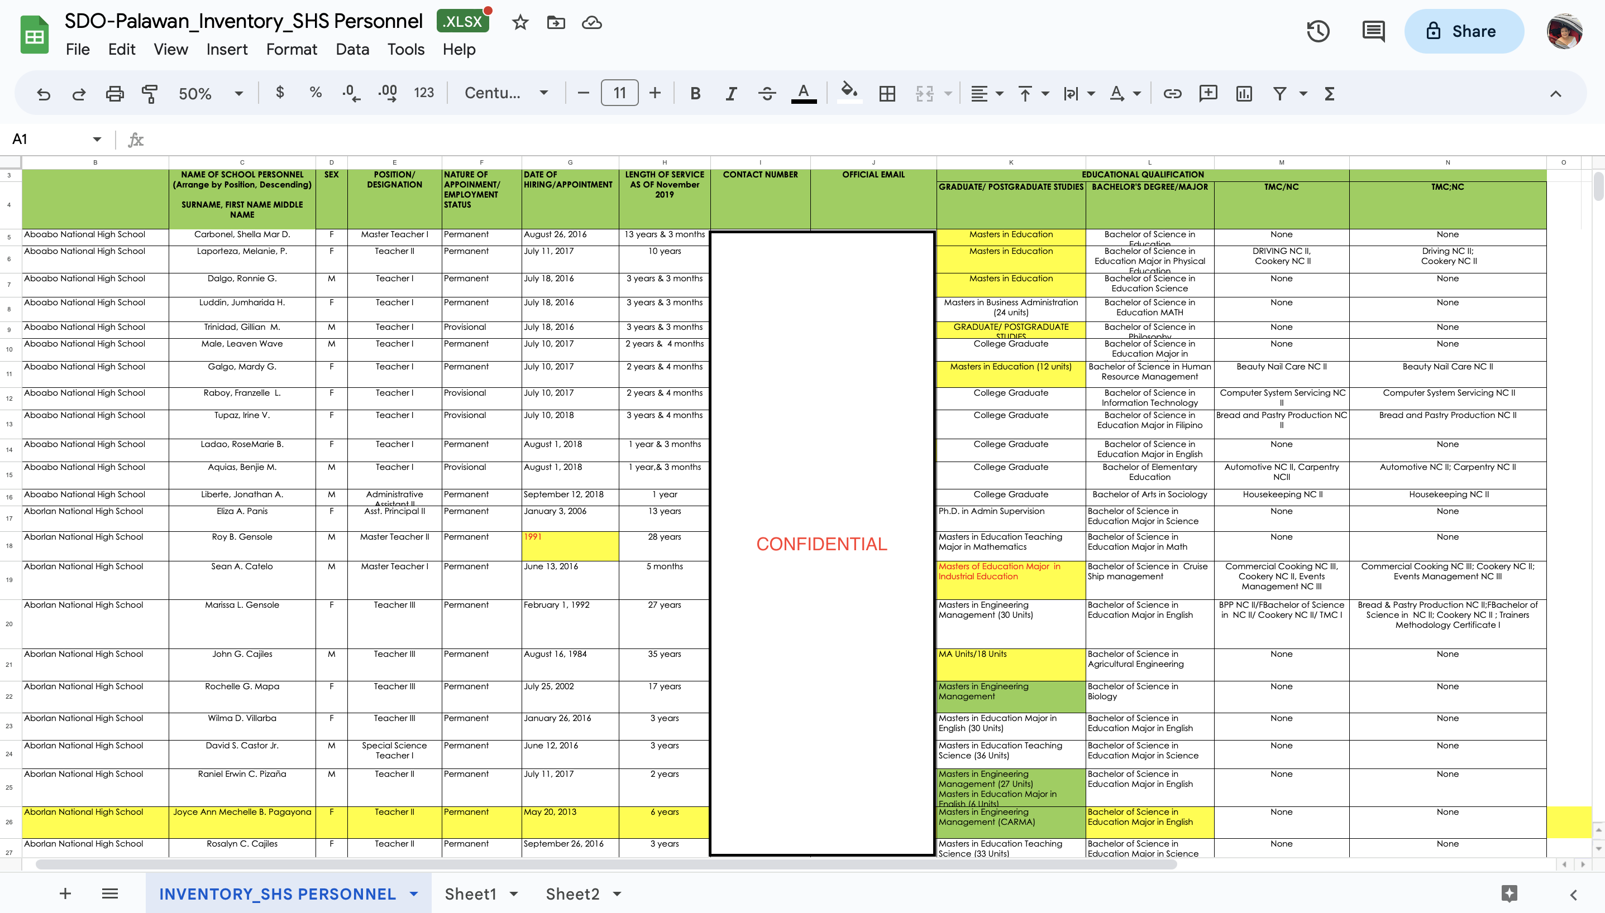Click the insert link icon
The image size is (1605, 913).
[1172, 93]
